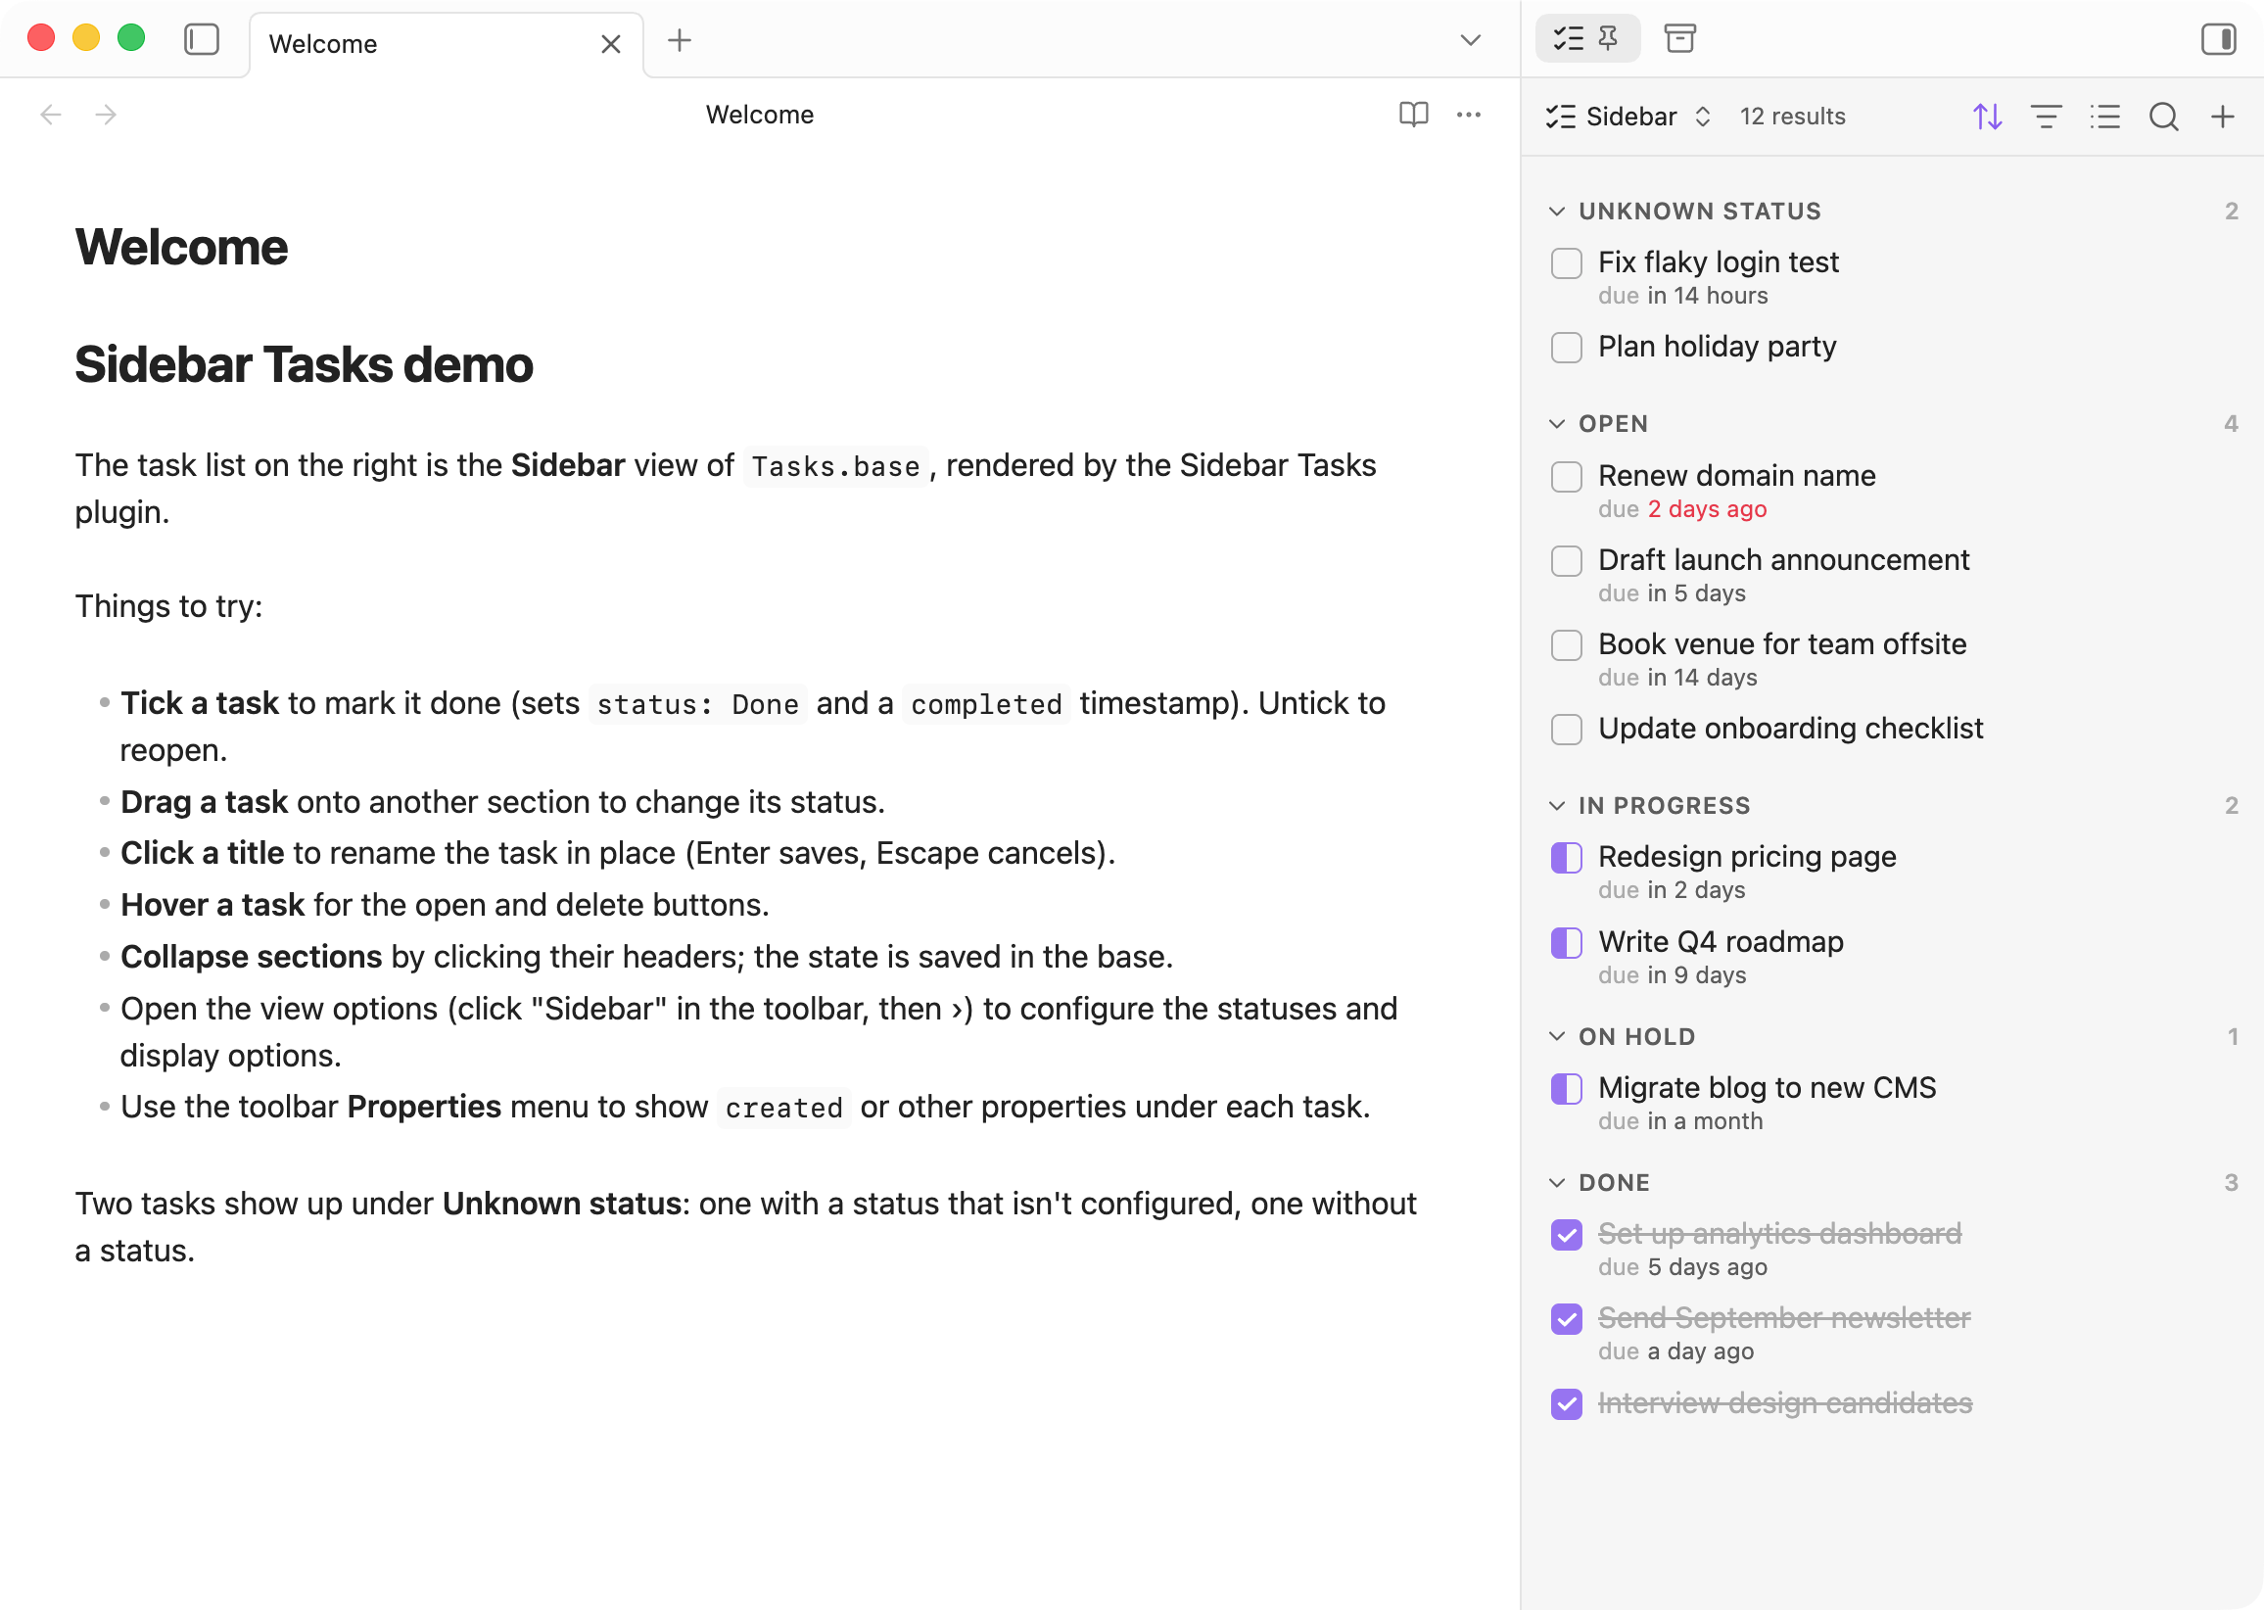Click the '12 results' count text
The width and height of the screenshot is (2264, 1610).
coord(1792,117)
